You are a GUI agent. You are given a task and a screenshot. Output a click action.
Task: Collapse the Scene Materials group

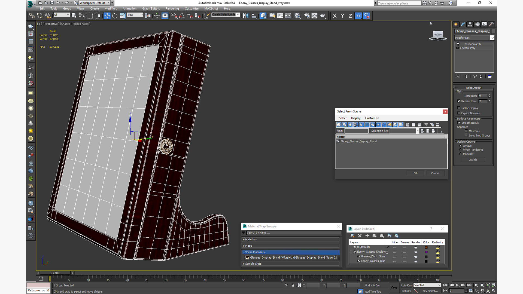[291, 252]
